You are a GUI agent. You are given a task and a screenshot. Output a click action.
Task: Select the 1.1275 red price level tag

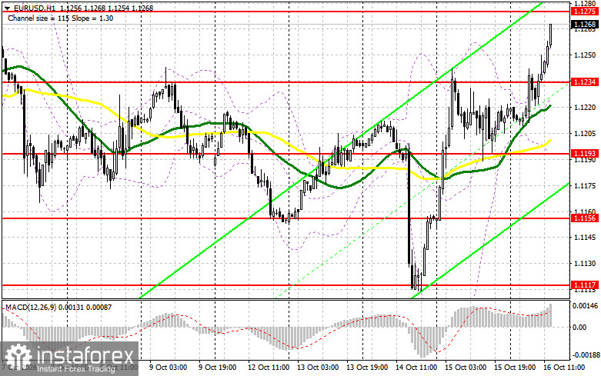[x=585, y=12]
